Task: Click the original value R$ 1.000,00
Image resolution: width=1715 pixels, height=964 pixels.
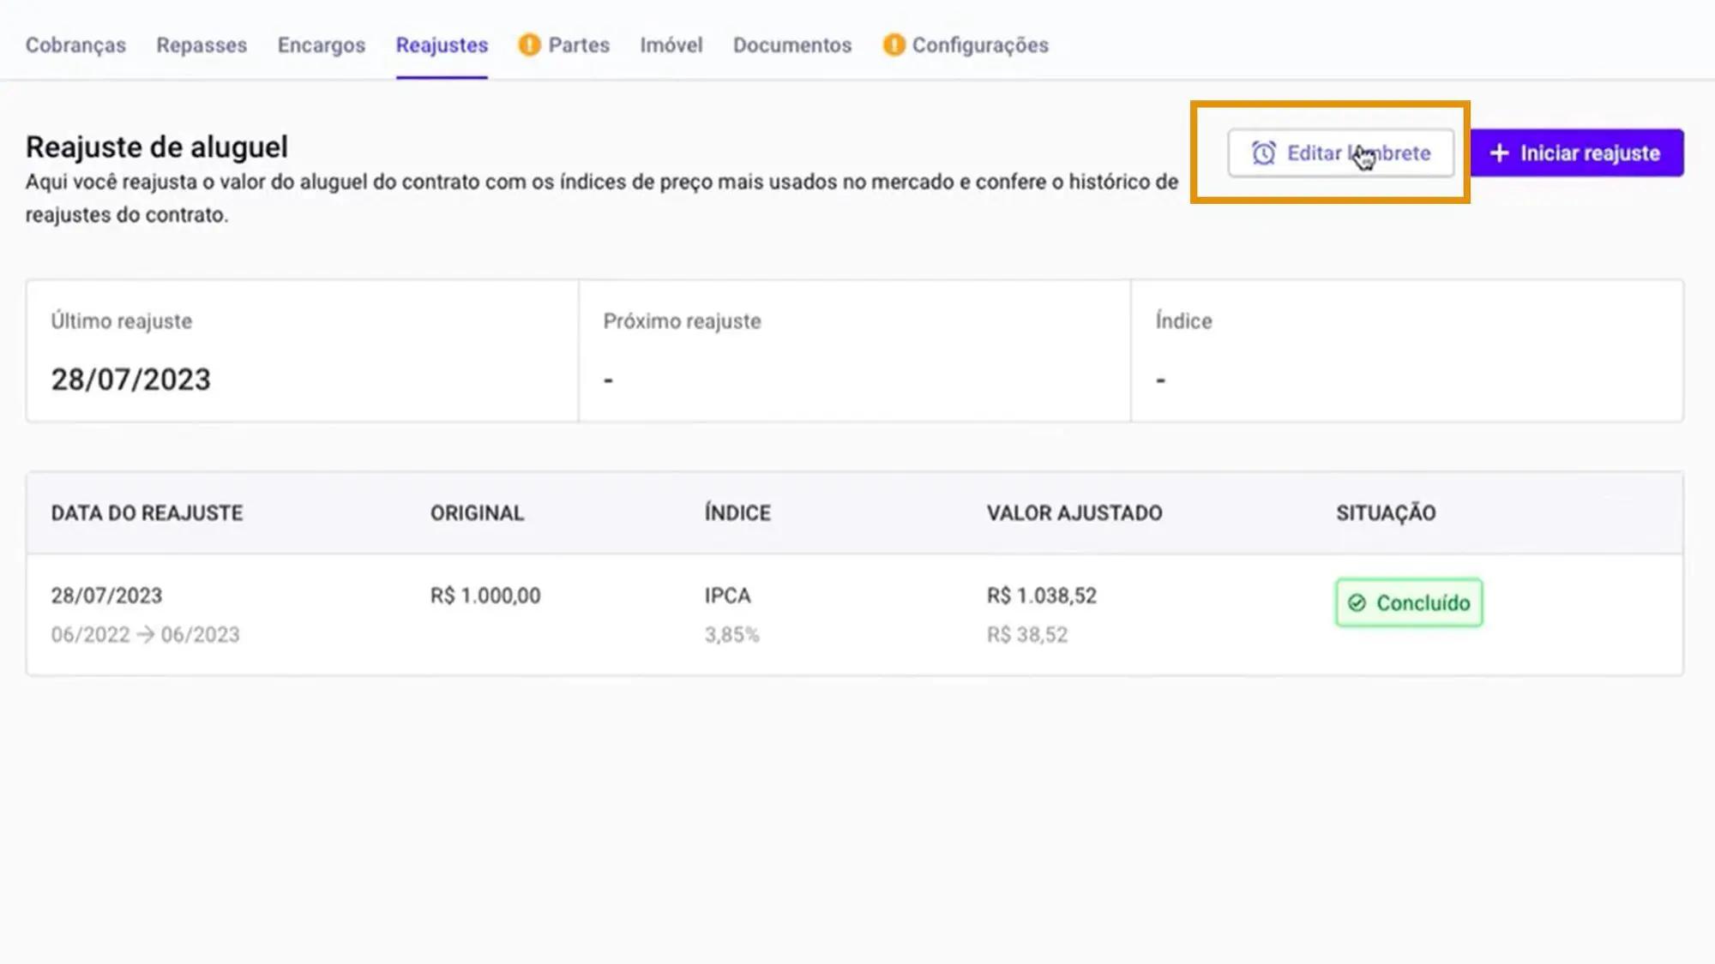Action: (x=485, y=595)
